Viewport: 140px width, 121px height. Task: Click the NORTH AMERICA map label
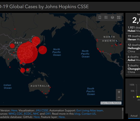110,39
